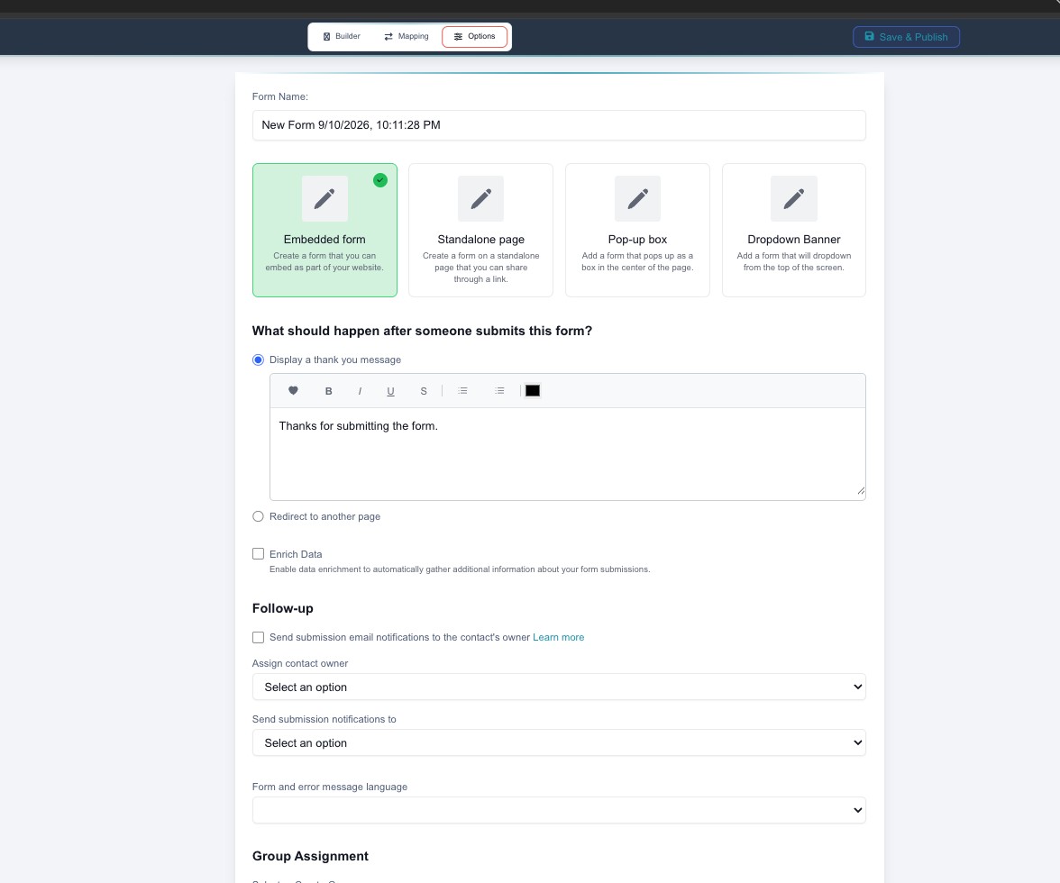The height and width of the screenshot is (883, 1060).
Task: Open Assign contact owner dropdown
Action: pos(559,687)
